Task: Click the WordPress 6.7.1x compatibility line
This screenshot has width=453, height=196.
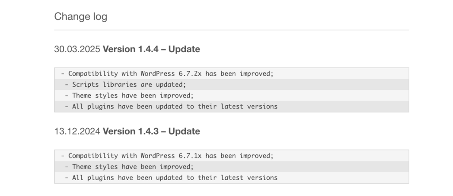Action: tap(167, 156)
